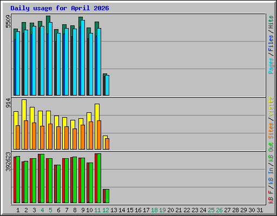Click the 'kB Out' legend label
Viewport: 277px width, 216px height.
pos(271,152)
